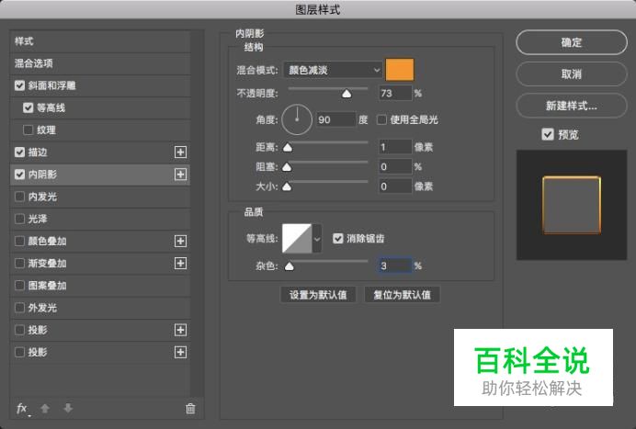Click the 角度 field showing 90
This screenshot has height=429, width=636.
(x=335, y=119)
